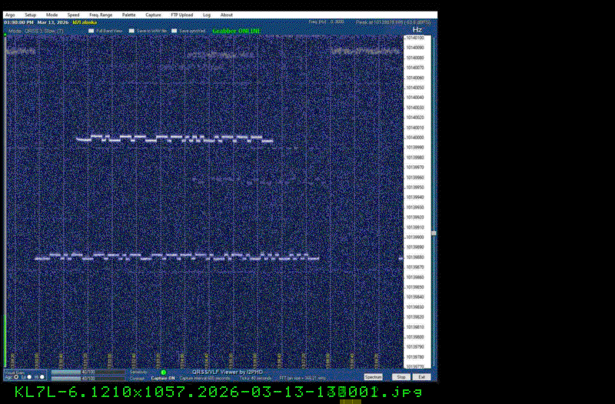615x404 pixels.
Task: Expand the Palette menu
Action: tap(128, 15)
